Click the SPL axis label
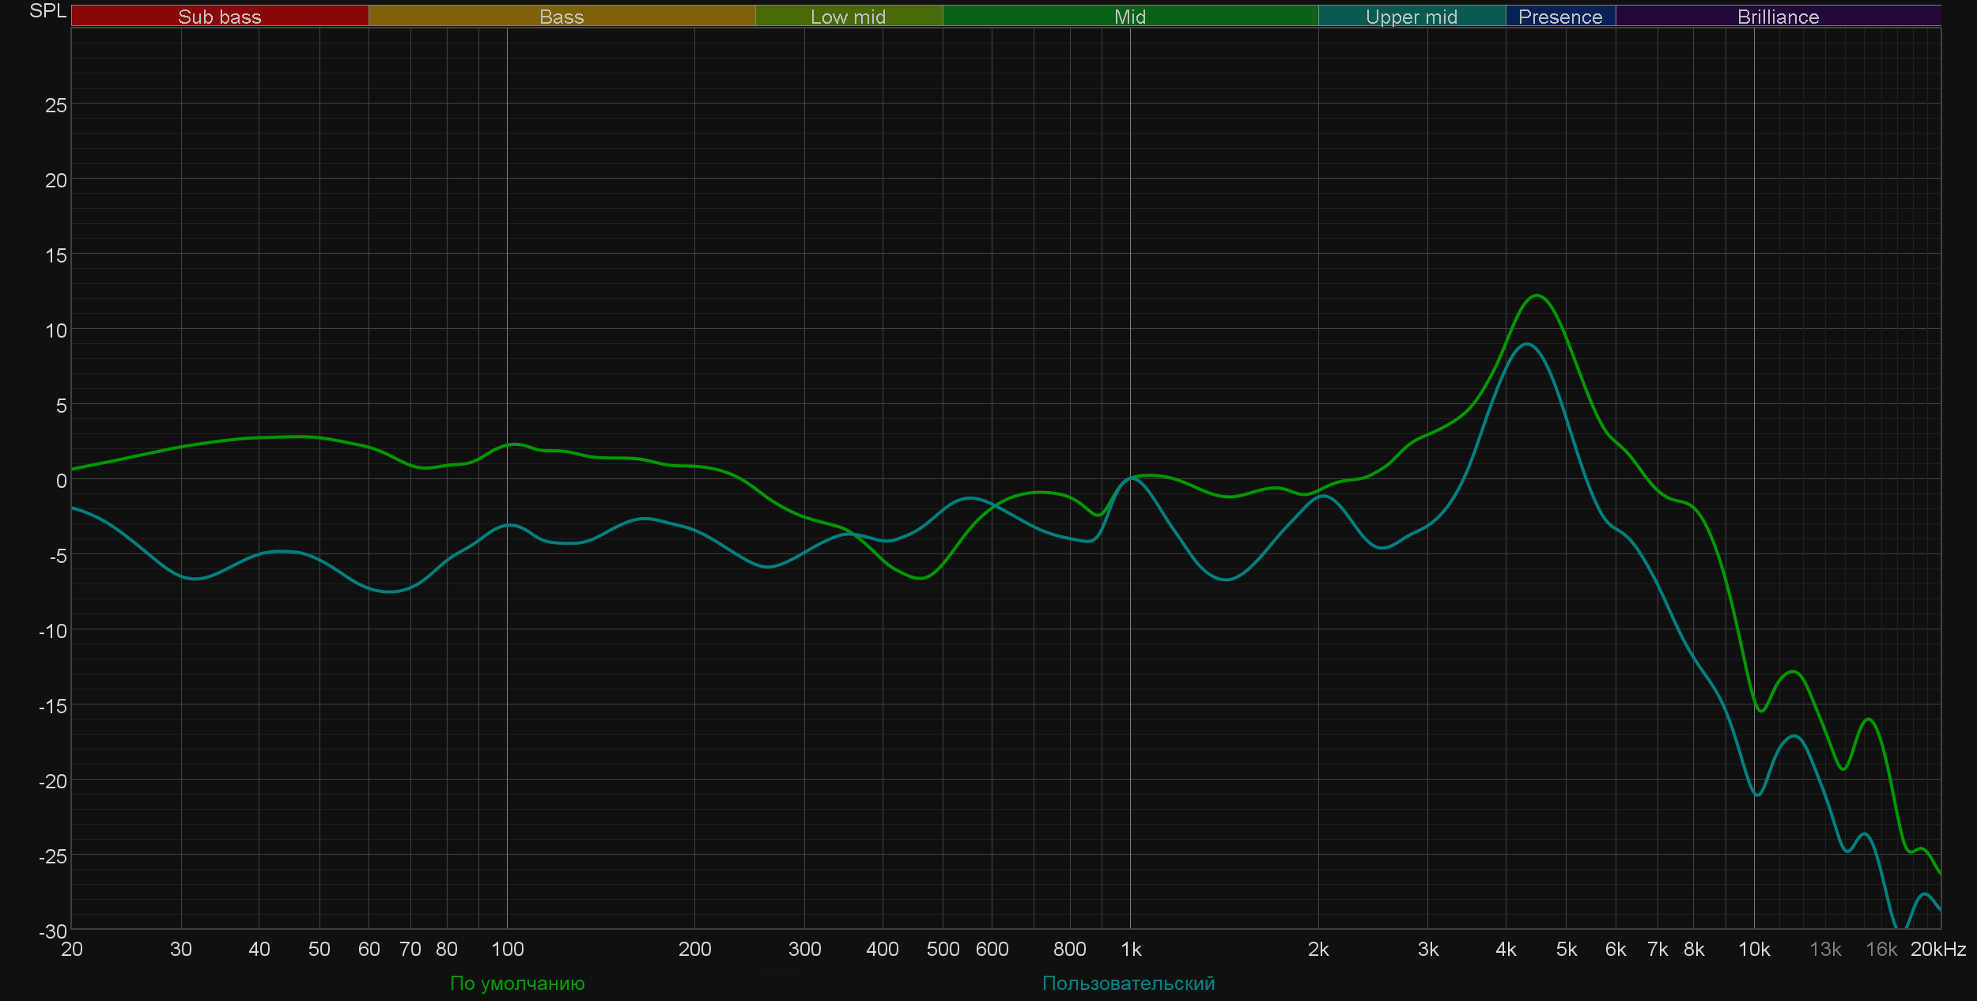 coord(47,11)
